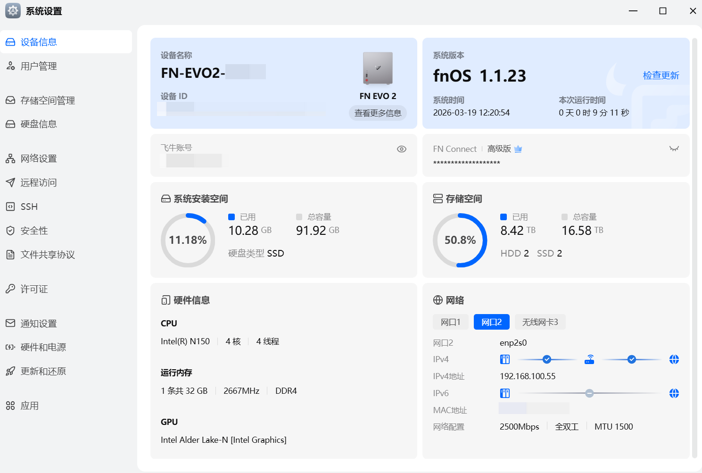Screen dimensions: 702x473
Task: Click the IPv4 internet globe icon
Action: [674, 359]
